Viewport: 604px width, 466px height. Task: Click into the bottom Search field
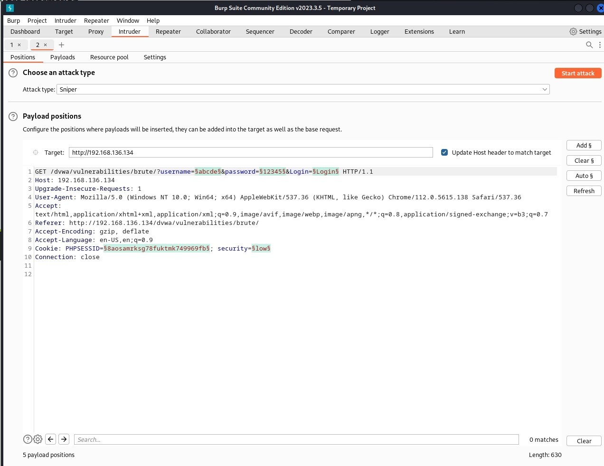click(296, 439)
